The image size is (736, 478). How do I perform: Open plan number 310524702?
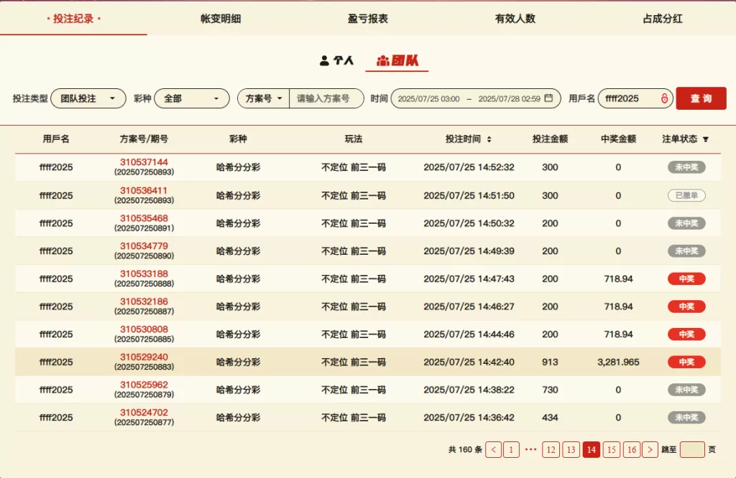coord(144,413)
